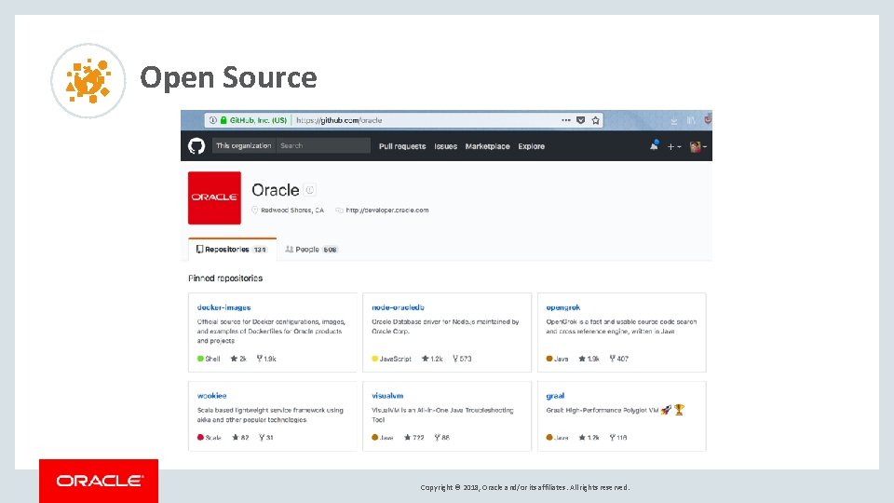Image resolution: width=894 pixels, height=503 pixels.
Task: Click opengrok fork count 407
Action: tap(618, 359)
